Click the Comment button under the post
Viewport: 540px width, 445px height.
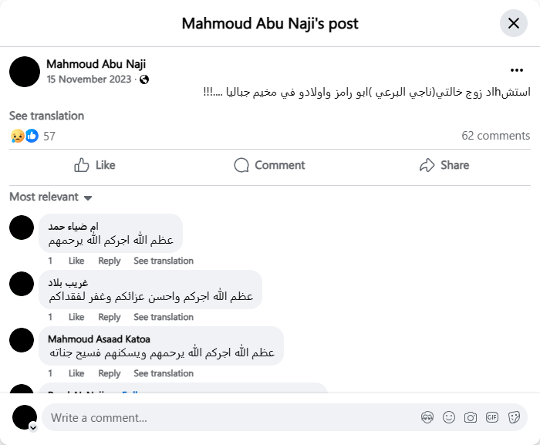(269, 165)
